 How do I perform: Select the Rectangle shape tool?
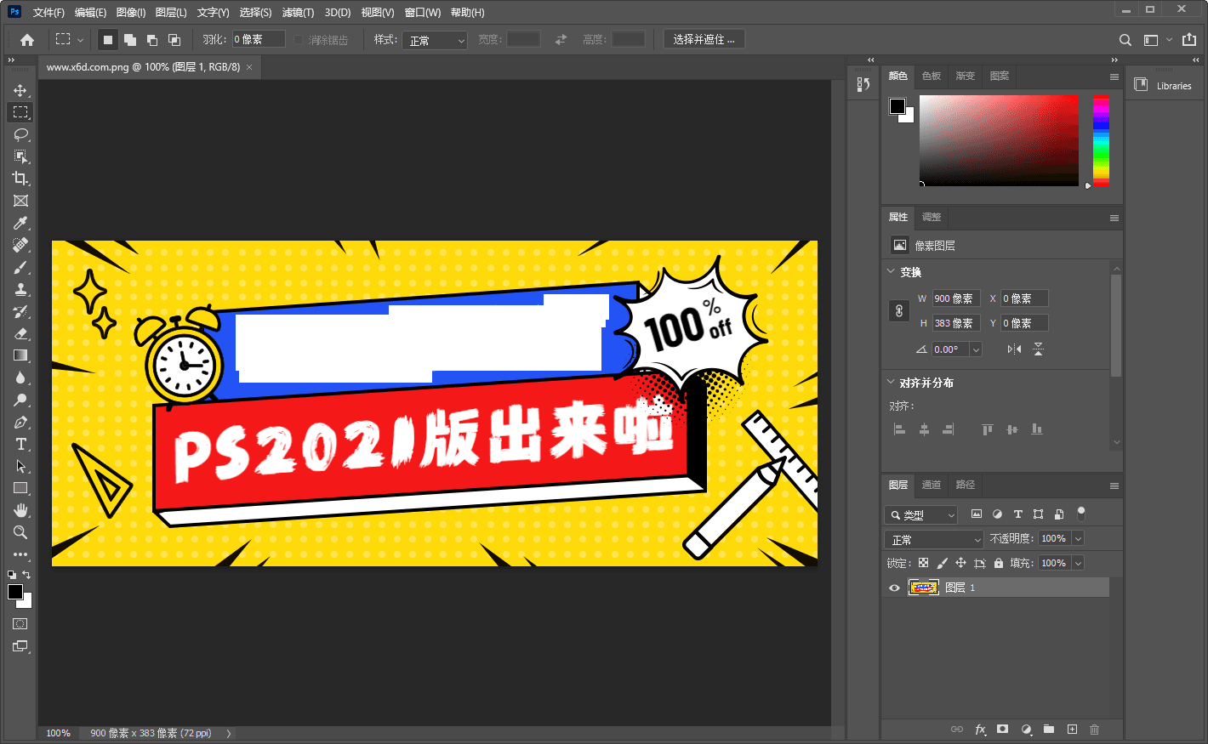20,488
